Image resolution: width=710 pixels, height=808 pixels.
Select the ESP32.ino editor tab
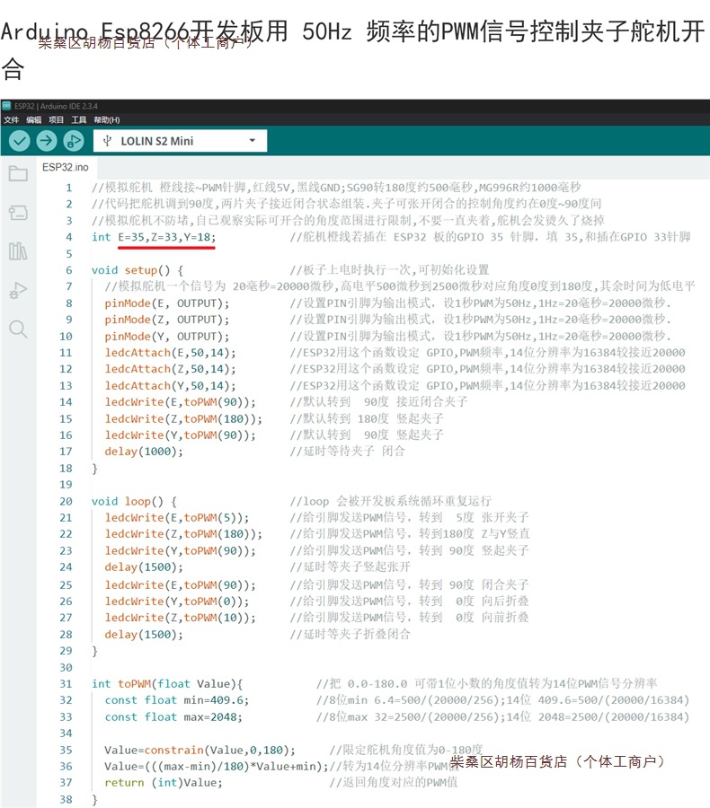coord(66,168)
